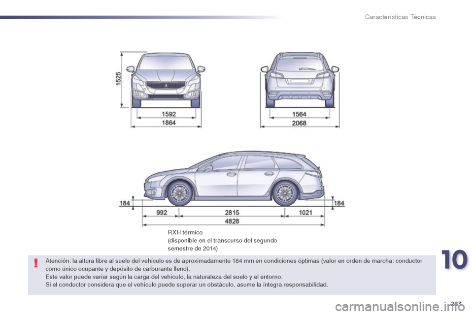Click the wheelbase value 2815
473x315 pixels.
tap(232, 213)
